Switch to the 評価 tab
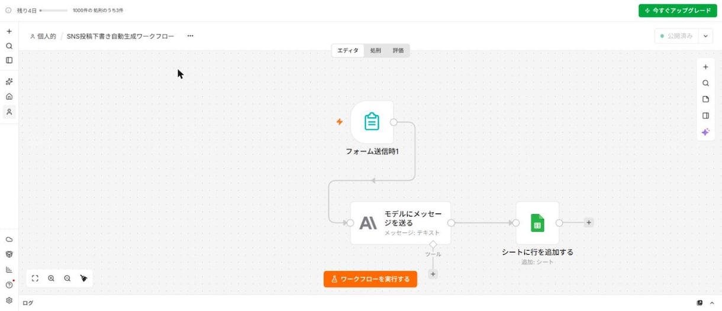This screenshot has height=311, width=722. pos(398,51)
